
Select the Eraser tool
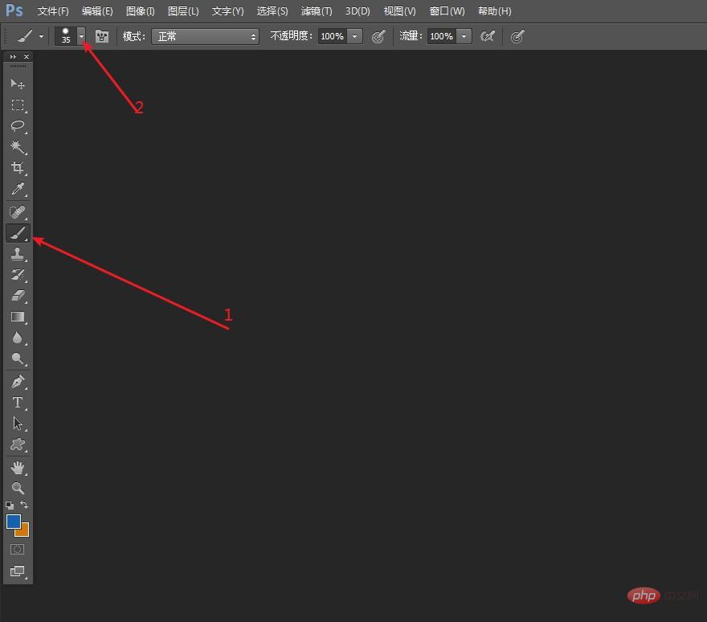click(x=18, y=296)
